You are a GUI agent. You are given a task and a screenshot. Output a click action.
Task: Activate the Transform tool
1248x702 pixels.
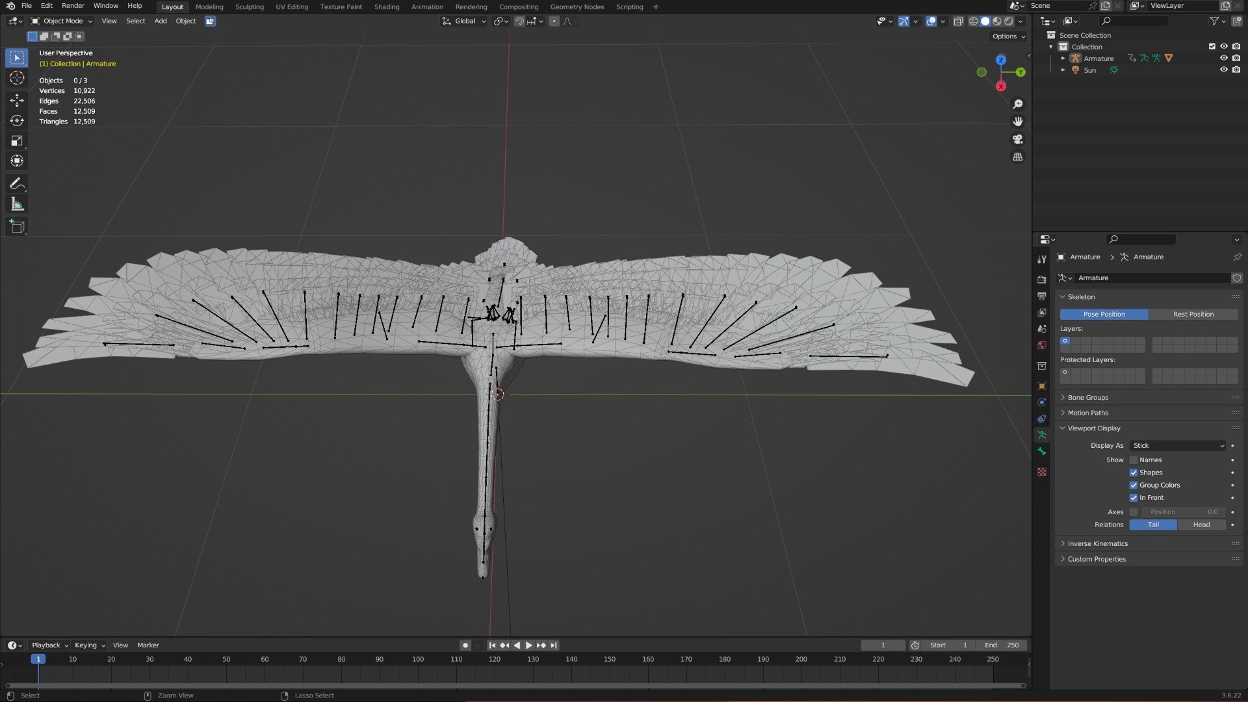click(x=17, y=161)
